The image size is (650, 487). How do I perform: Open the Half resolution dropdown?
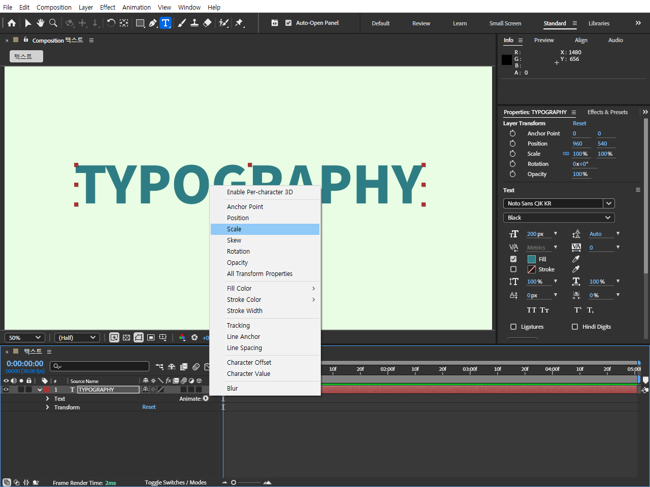tap(77, 337)
